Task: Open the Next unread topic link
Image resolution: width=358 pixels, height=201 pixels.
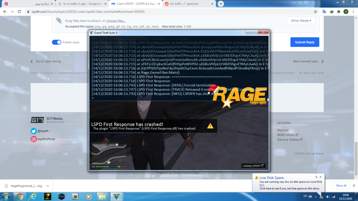Action: [308, 62]
